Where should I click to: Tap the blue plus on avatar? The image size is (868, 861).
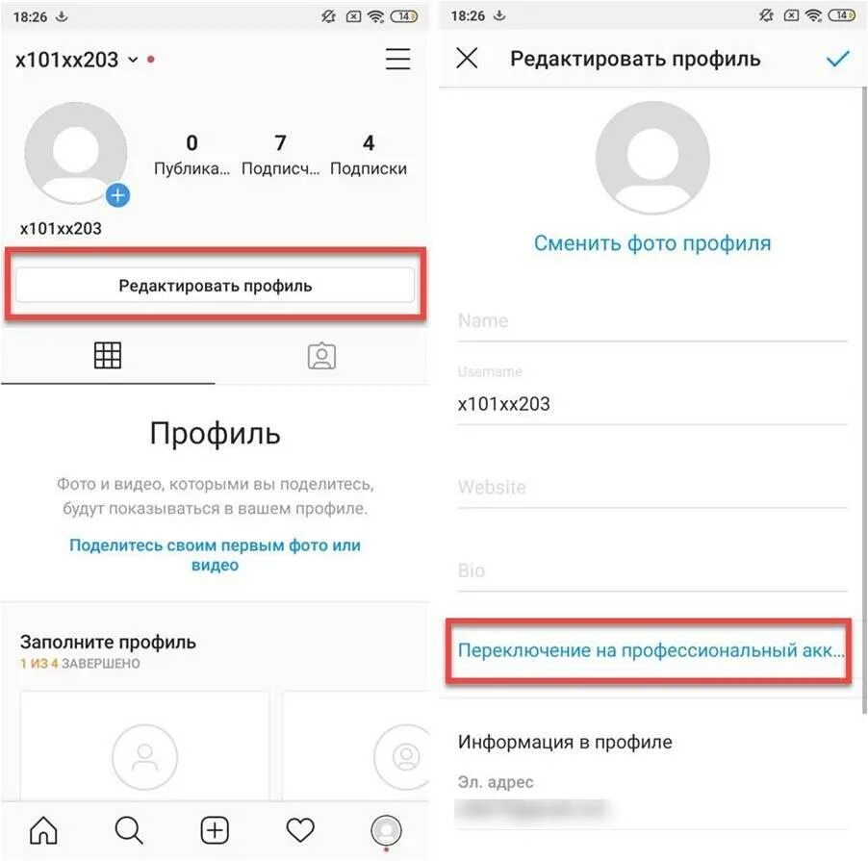117,195
